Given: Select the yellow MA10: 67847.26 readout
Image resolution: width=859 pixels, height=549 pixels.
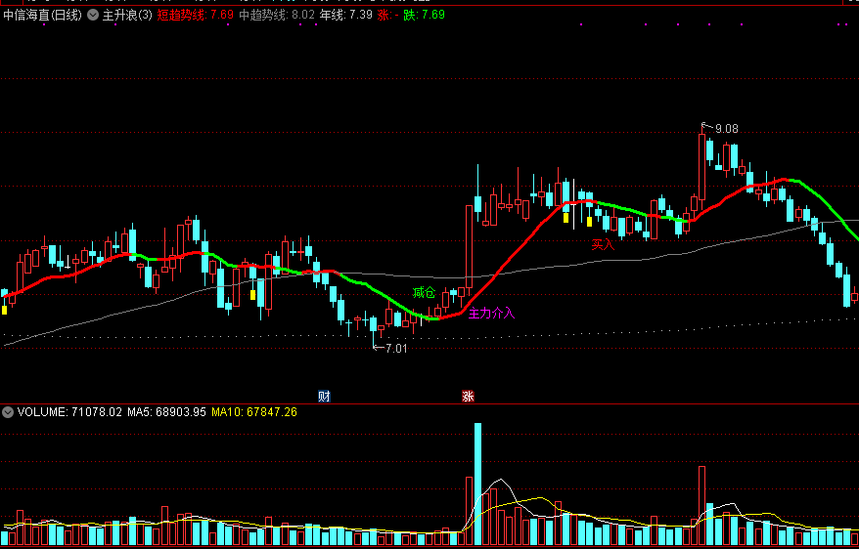Looking at the screenshot, I should 254,412.
